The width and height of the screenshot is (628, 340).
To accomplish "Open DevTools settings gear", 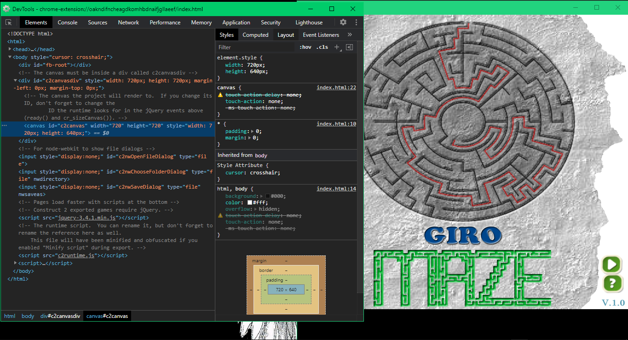I will pos(343,22).
